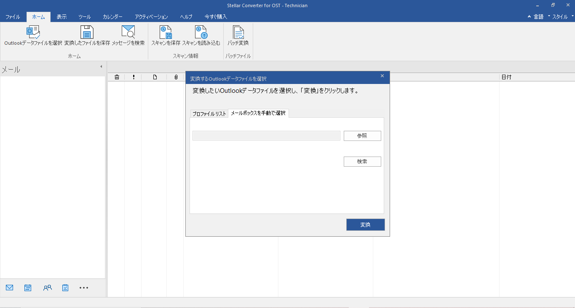Viewport: 575px width, 308px height.
Task: Open the tasks clipboard icon at bottom
Action: 65,288
